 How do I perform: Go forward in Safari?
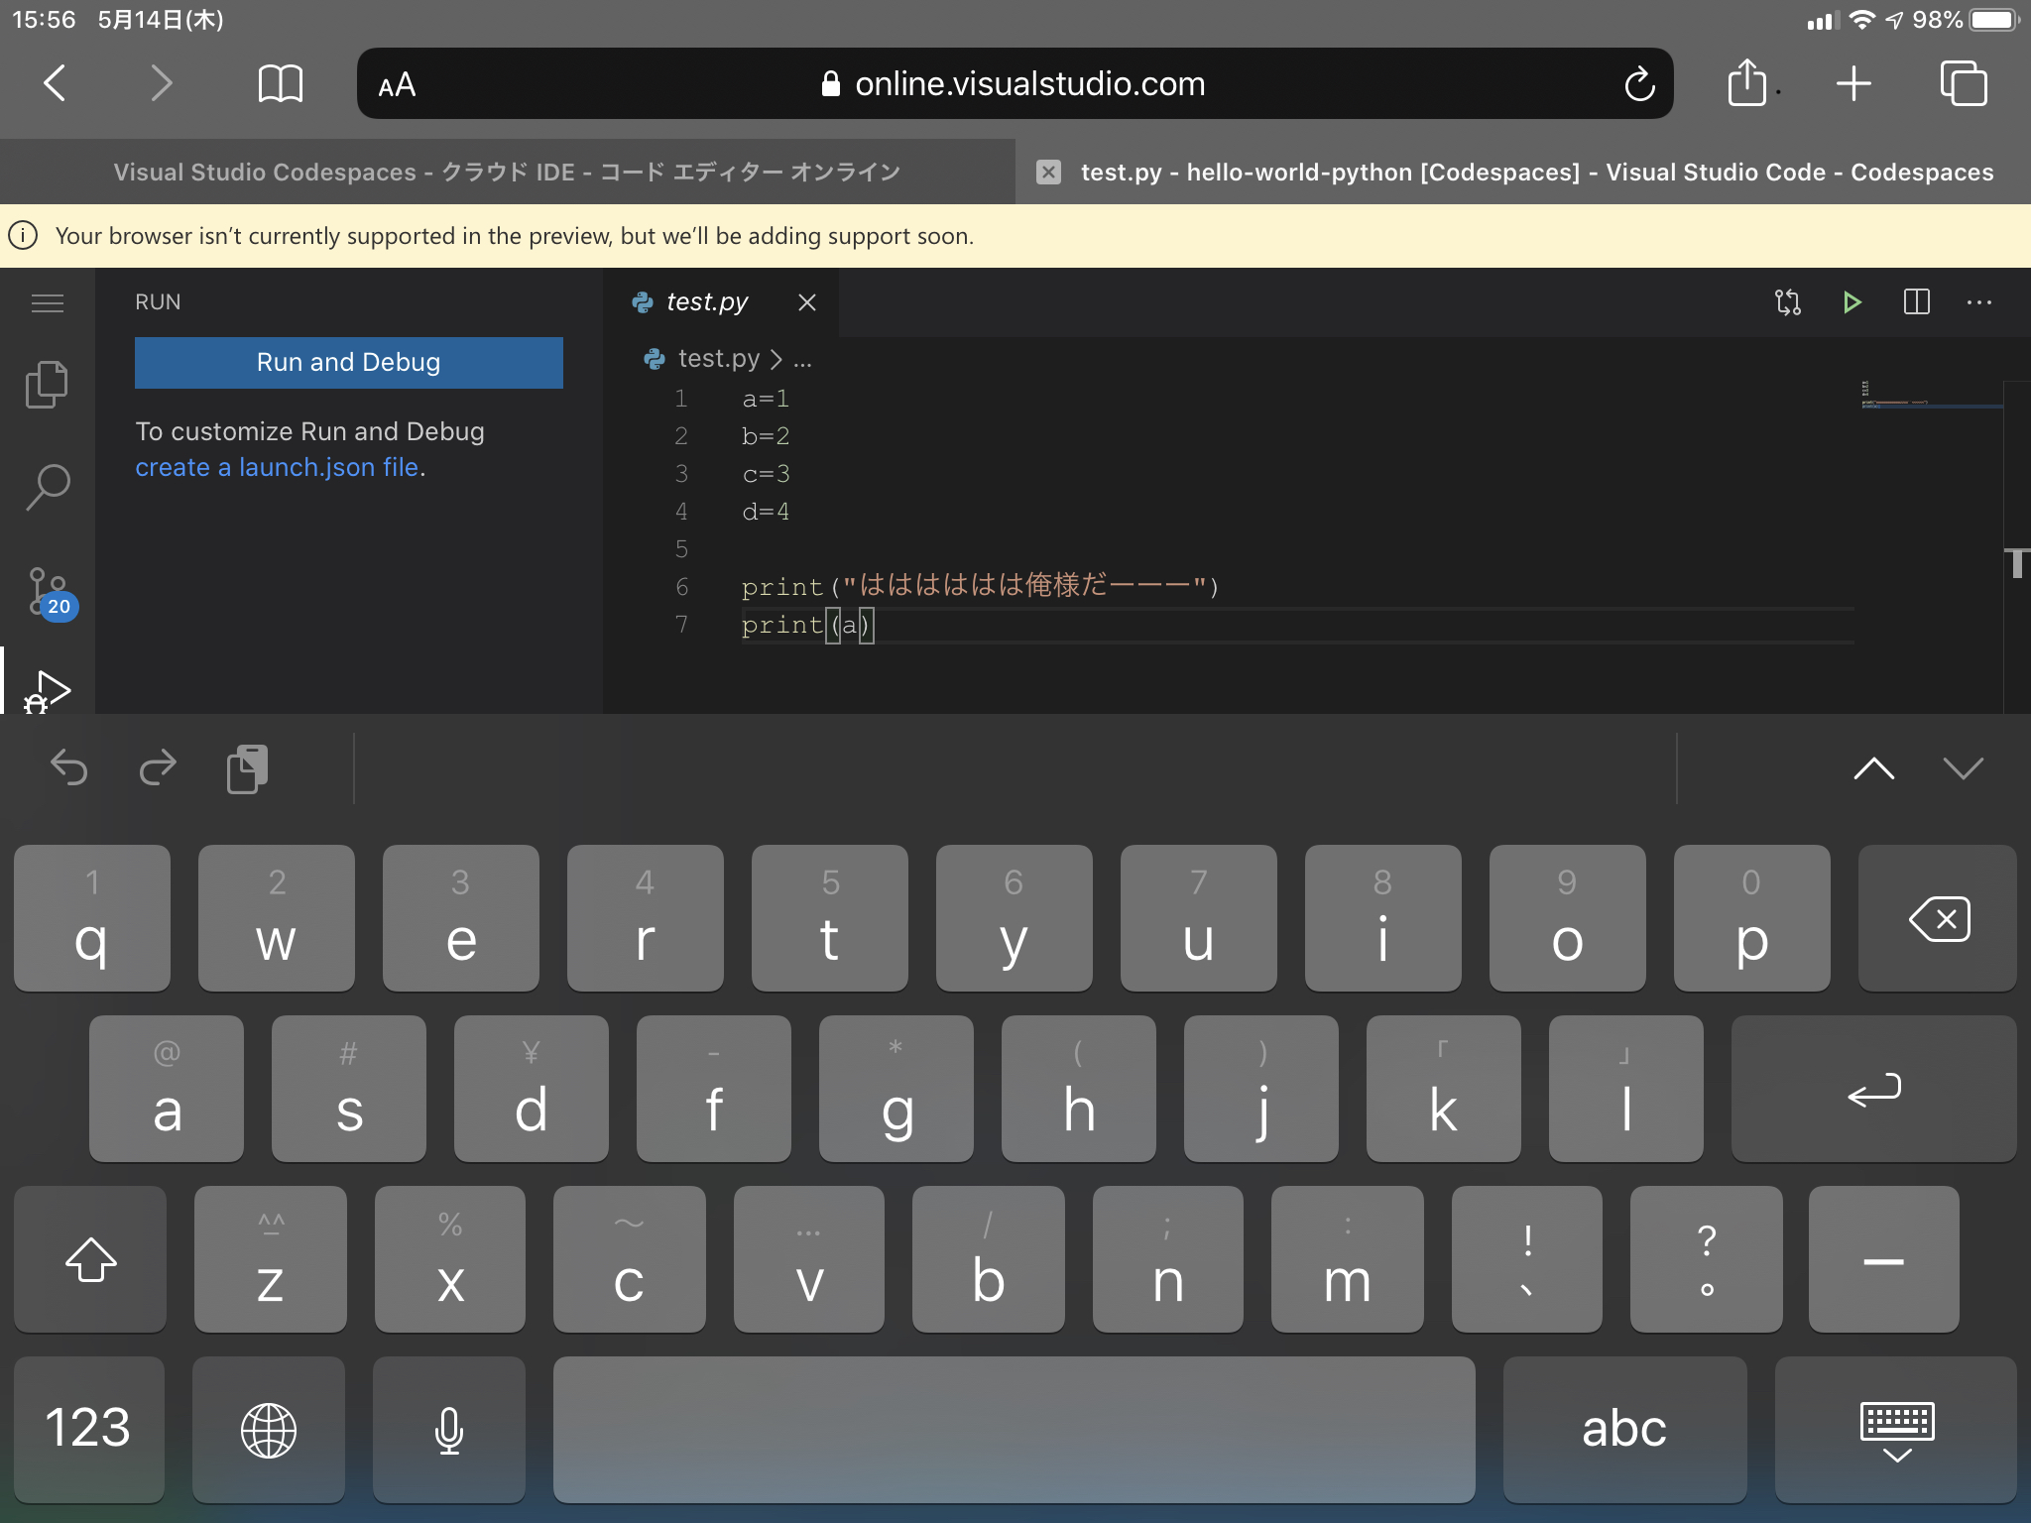(161, 83)
